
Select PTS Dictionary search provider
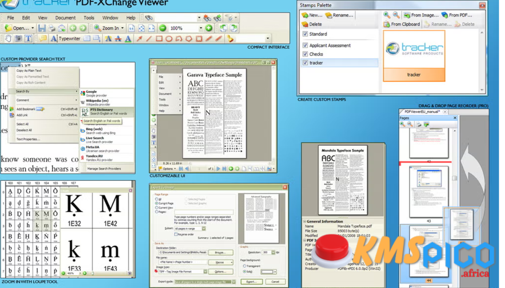pos(107,112)
